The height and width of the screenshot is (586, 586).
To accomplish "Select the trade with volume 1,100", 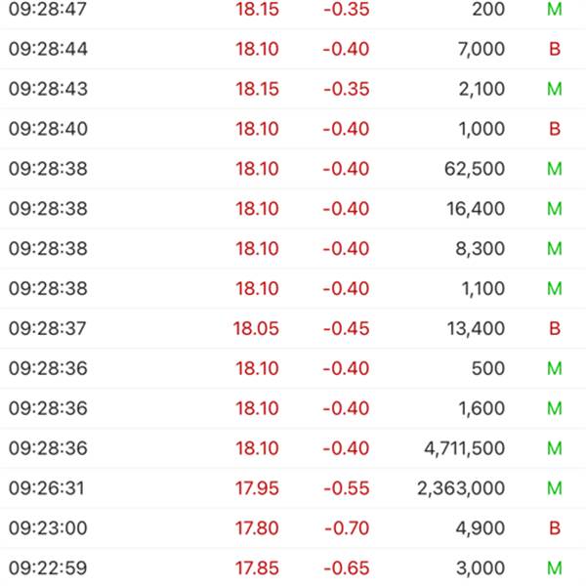I will [293, 288].
